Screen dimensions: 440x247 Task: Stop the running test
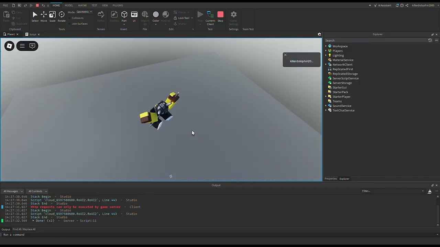pos(220,16)
